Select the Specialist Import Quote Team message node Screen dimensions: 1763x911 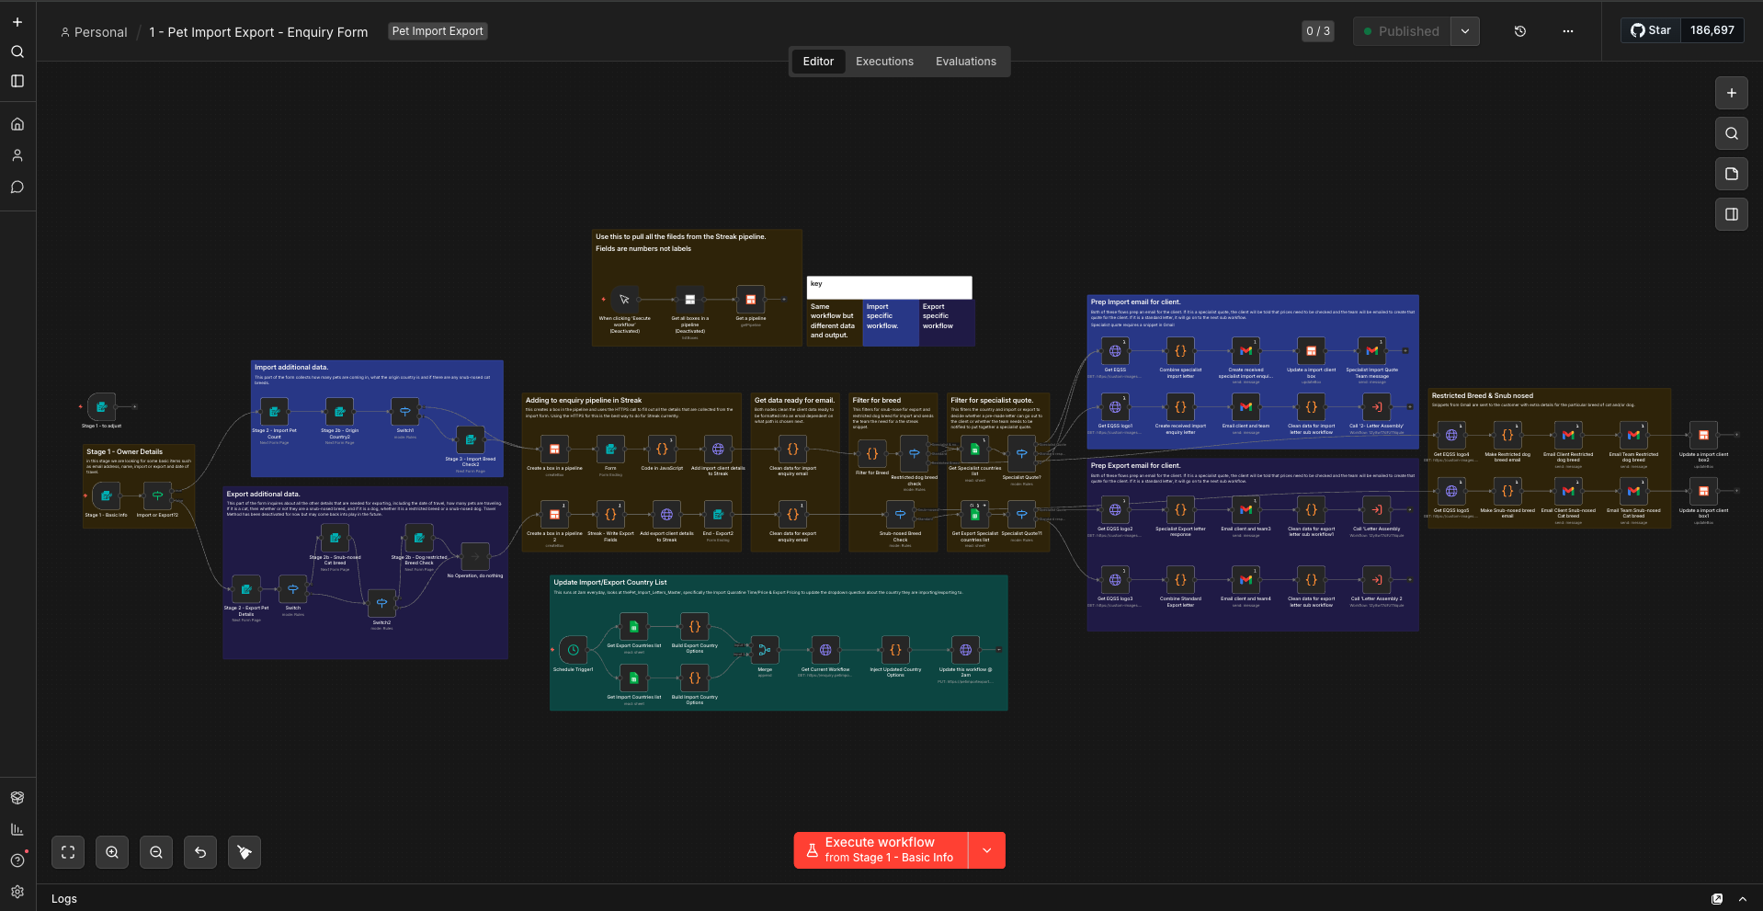point(1371,351)
